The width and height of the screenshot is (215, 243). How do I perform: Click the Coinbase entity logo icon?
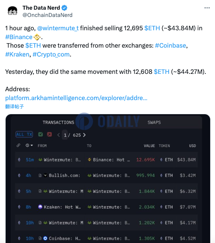45,238
